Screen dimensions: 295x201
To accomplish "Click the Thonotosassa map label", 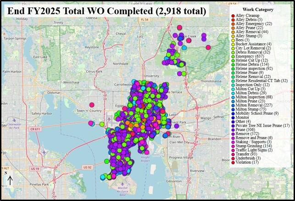I will 211,81.
